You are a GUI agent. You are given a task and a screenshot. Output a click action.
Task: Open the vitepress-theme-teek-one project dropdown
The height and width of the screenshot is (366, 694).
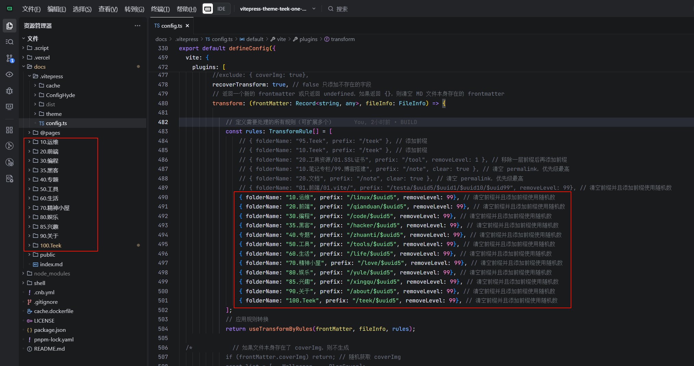277,9
